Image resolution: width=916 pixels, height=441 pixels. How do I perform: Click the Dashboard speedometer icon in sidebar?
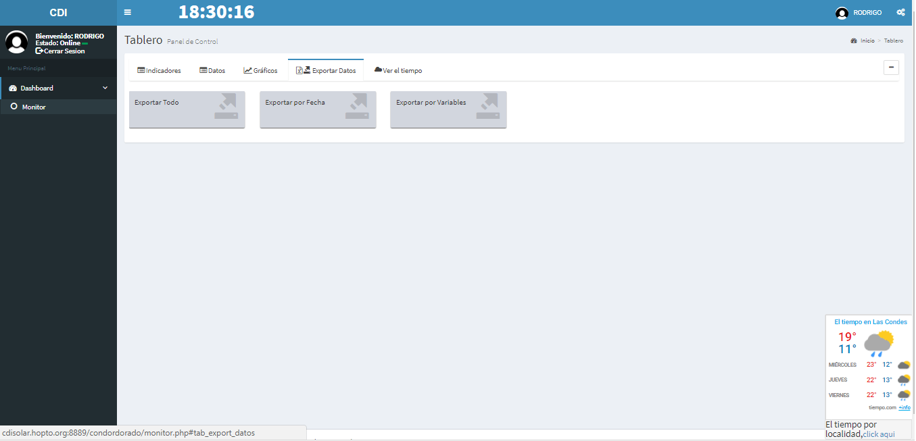13,88
